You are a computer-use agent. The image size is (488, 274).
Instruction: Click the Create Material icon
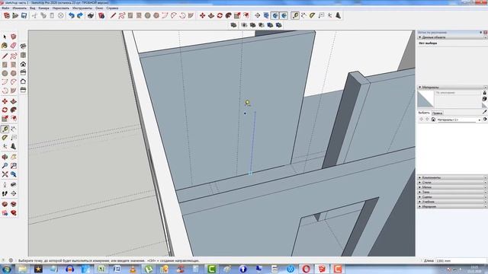point(485,99)
